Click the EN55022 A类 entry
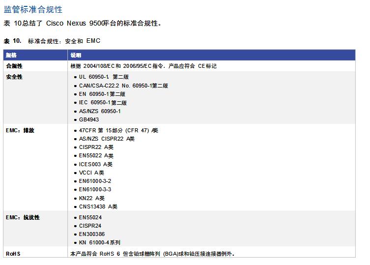The width and height of the screenshot is (370, 265). pos(96,156)
